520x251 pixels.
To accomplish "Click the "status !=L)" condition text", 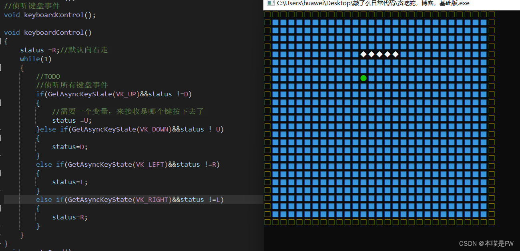I will point(202,199).
